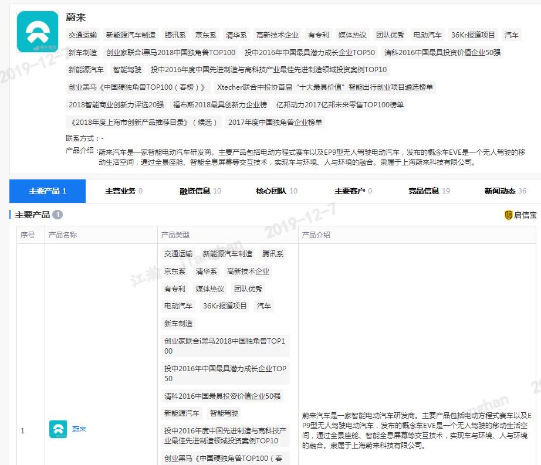This screenshot has height=465, width=541.
Task: Click 高新技术企业 tag in product type column
Action: [248, 271]
